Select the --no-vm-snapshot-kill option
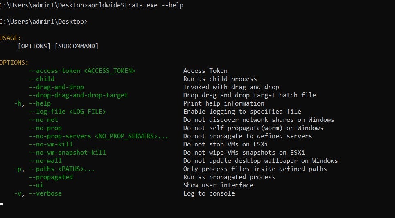Viewport: 395px width, 218px height. point(68,153)
